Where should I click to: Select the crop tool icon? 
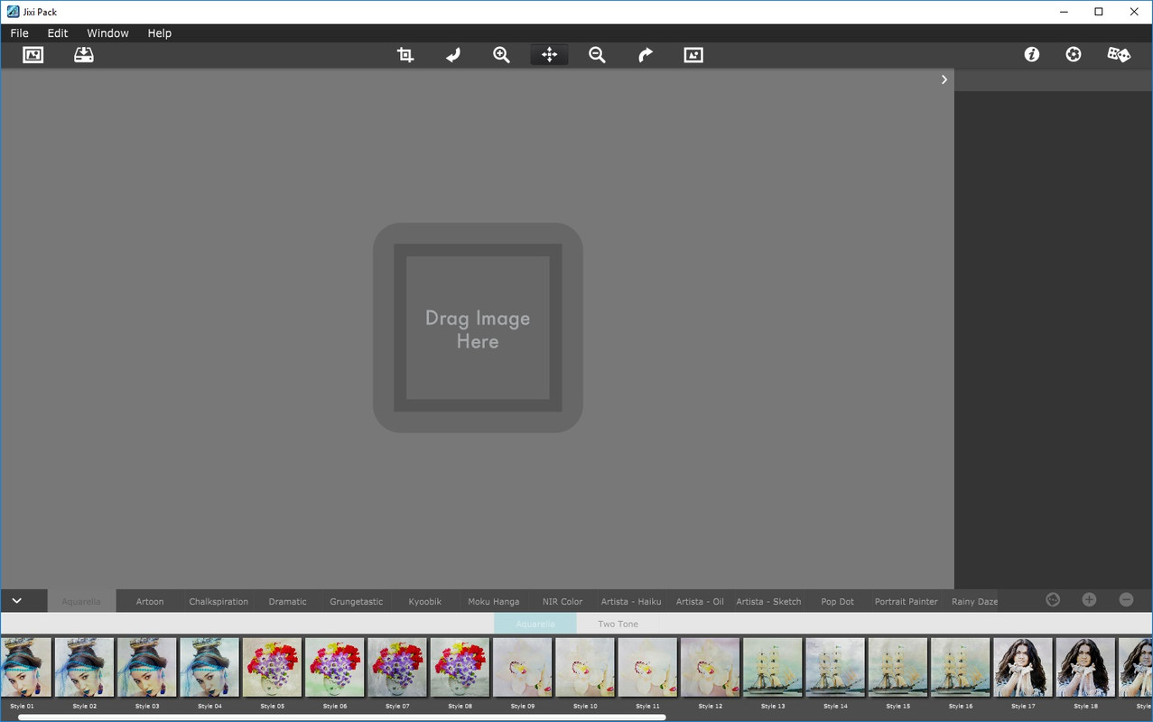(x=405, y=55)
